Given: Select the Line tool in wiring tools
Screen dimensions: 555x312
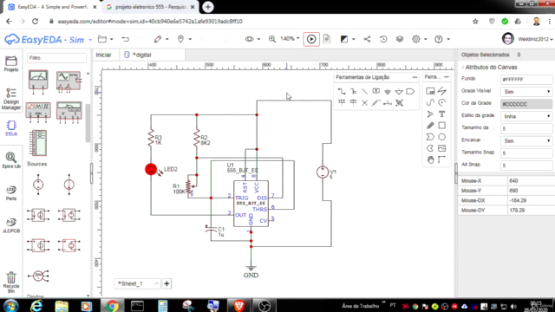Looking at the screenshot, I should point(364,91).
